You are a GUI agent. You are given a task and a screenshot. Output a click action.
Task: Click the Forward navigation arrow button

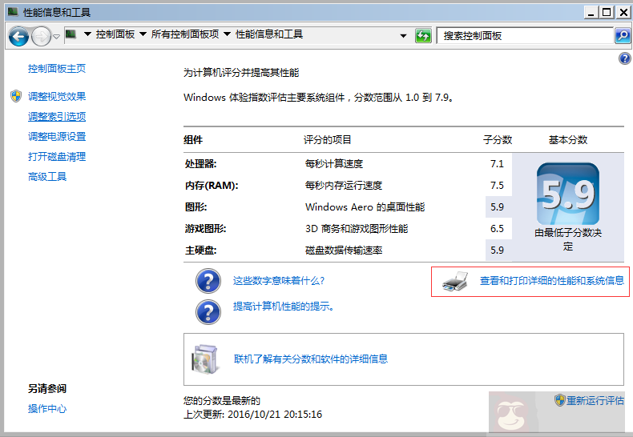pyautogui.click(x=40, y=36)
